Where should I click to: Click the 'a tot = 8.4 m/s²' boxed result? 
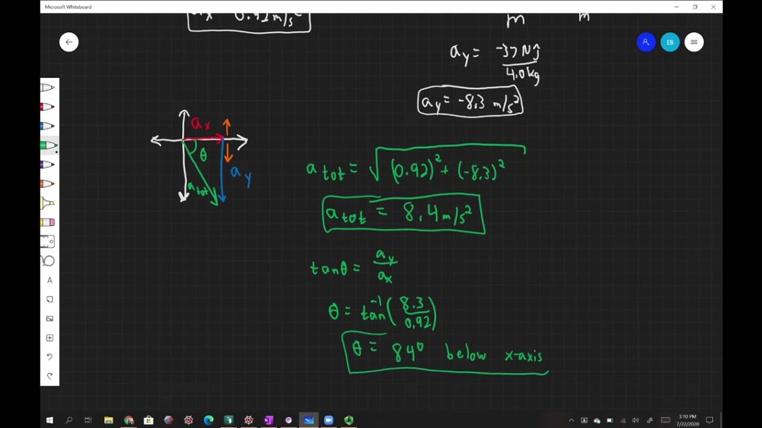pos(404,214)
